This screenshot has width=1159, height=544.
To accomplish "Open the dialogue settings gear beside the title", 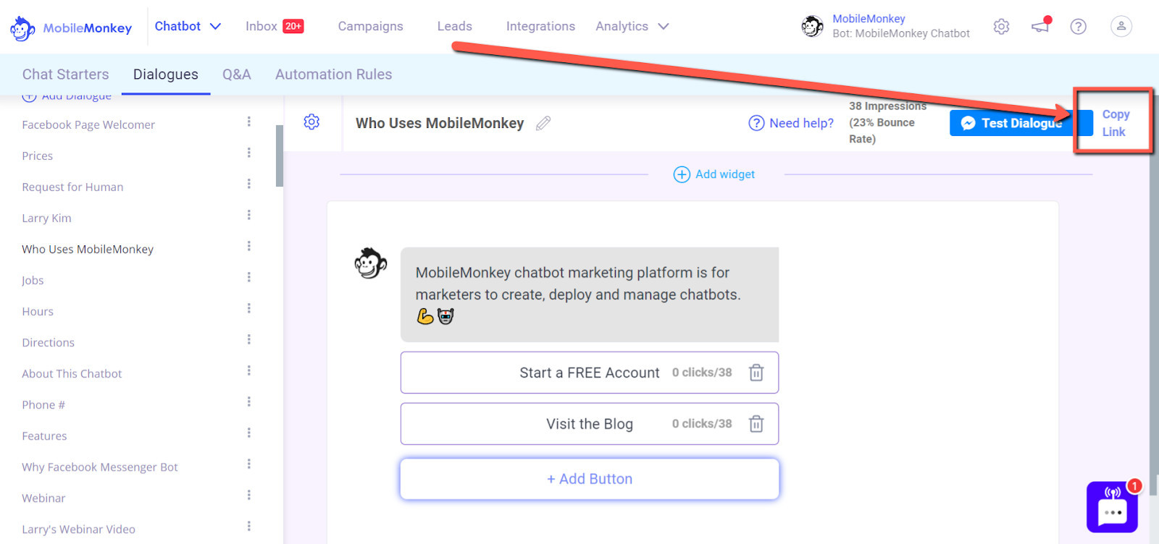I will pos(311,122).
